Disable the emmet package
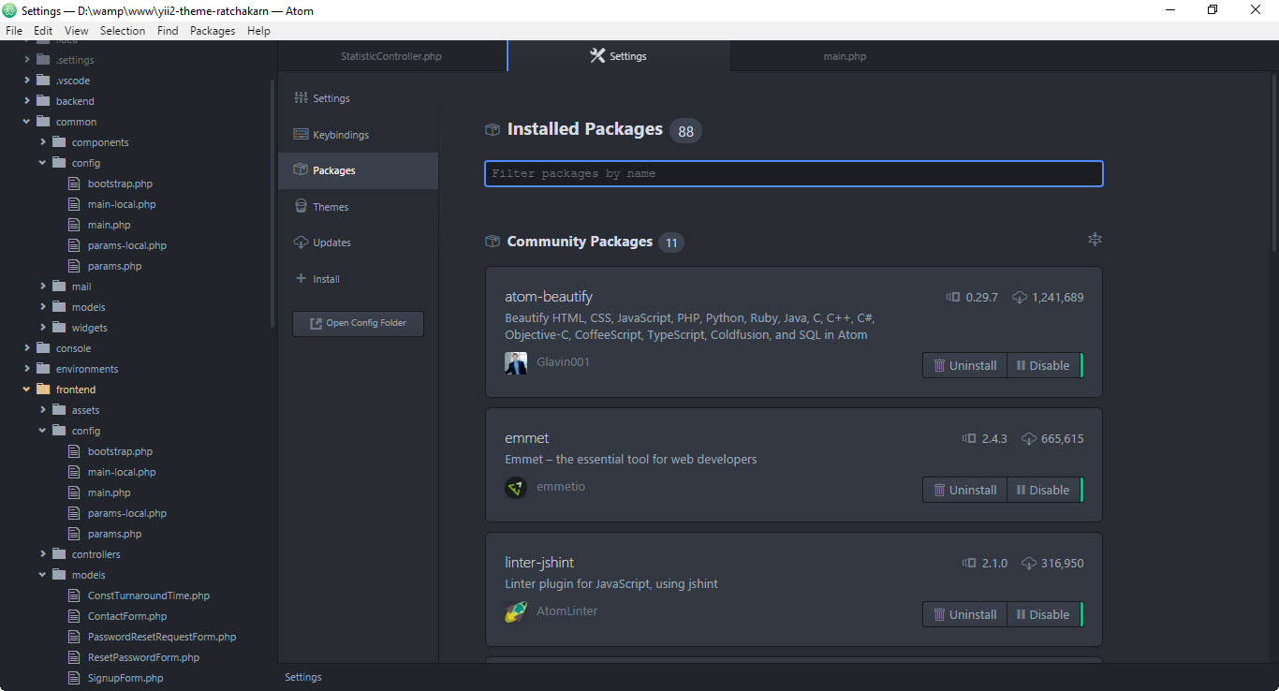The height and width of the screenshot is (691, 1279). [1044, 490]
